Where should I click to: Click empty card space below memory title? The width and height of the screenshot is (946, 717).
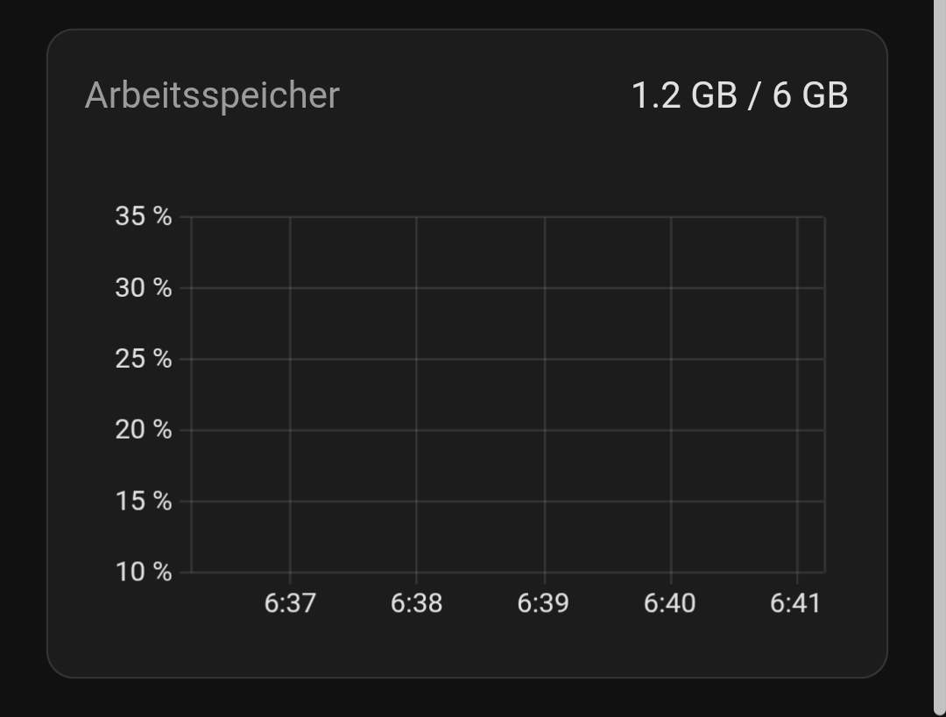point(467,160)
